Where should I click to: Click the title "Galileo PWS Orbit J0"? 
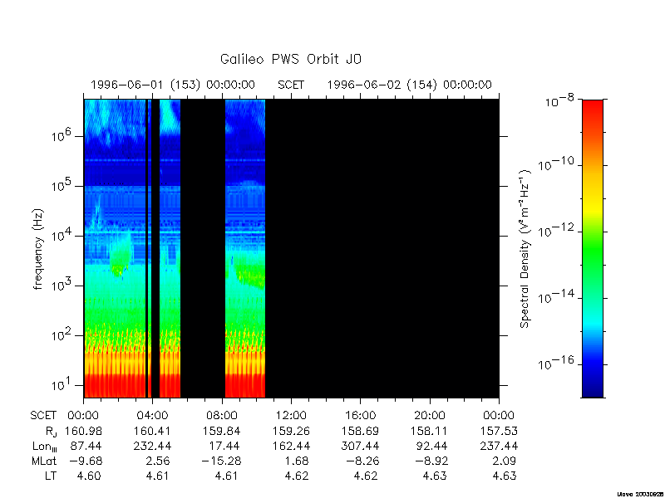290,59
